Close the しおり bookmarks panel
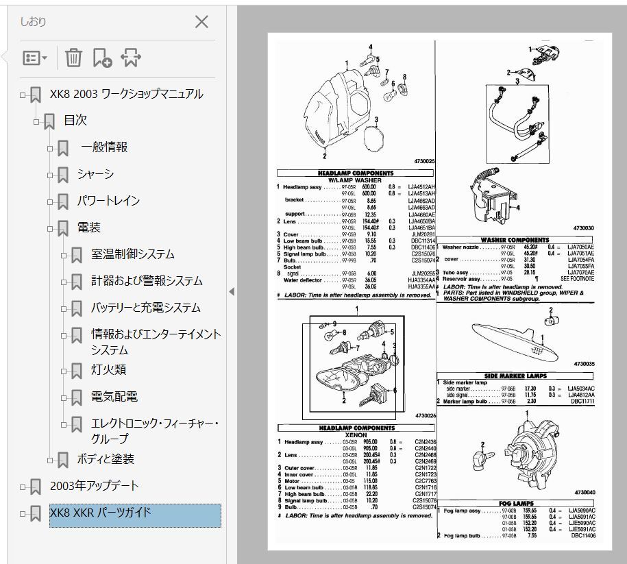 click(201, 22)
